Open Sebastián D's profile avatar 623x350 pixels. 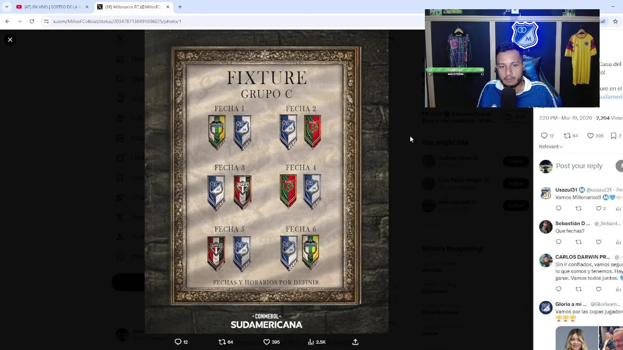546,227
